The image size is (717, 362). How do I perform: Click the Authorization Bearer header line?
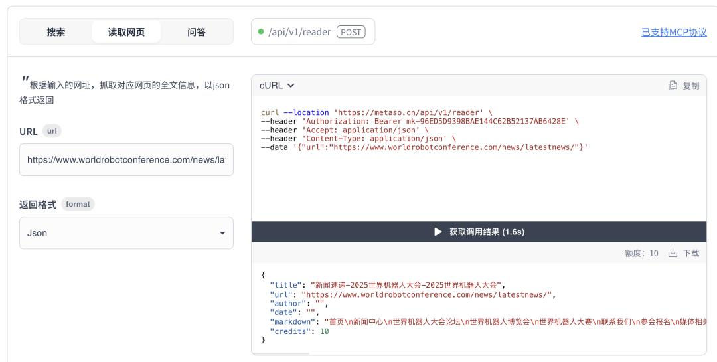[x=420, y=122]
